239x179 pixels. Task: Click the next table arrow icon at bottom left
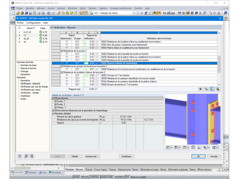click(32, 156)
